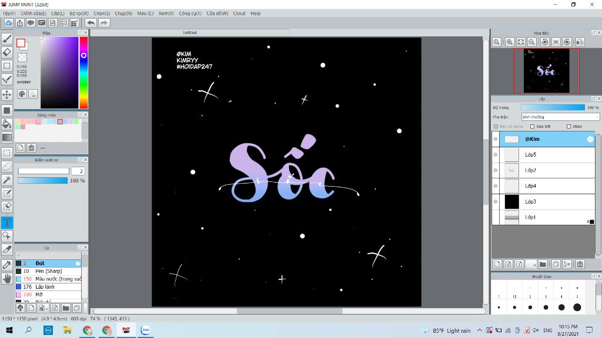This screenshot has width=602, height=338.
Task: Open color palette wheel button in color panel
Action: tap(22, 94)
